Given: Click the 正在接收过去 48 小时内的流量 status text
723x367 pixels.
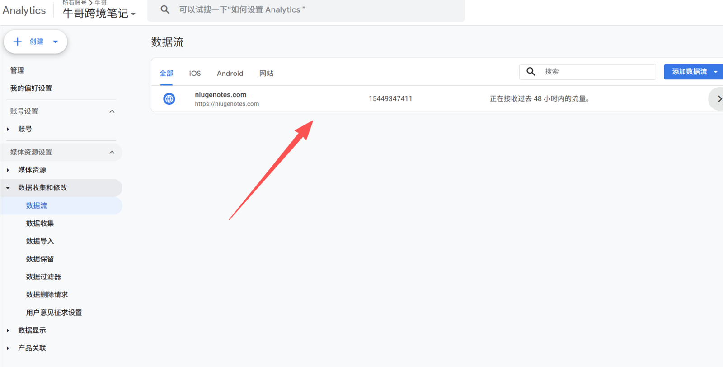Looking at the screenshot, I should (541, 99).
